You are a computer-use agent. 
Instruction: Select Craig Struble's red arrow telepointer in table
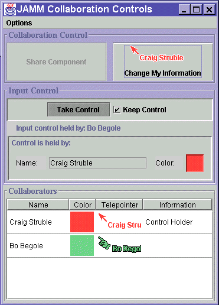coord(103,218)
